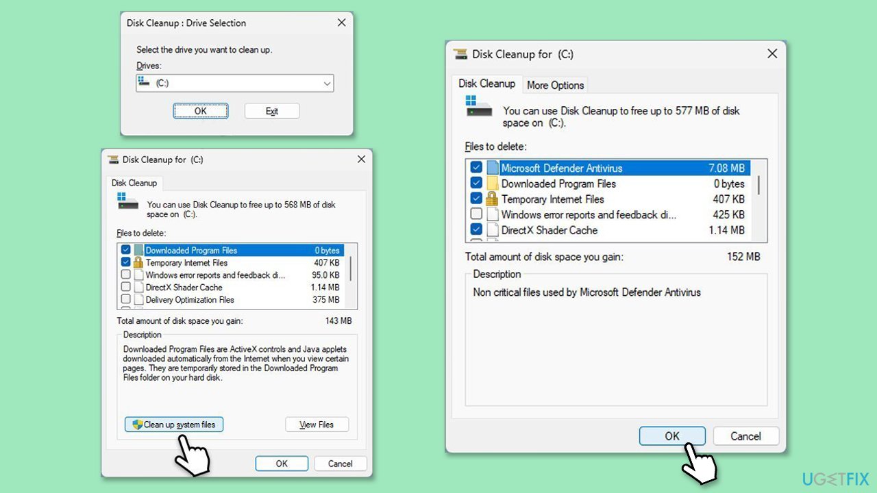
Task: Check Windows error reports in large window
Action: (x=476, y=215)
